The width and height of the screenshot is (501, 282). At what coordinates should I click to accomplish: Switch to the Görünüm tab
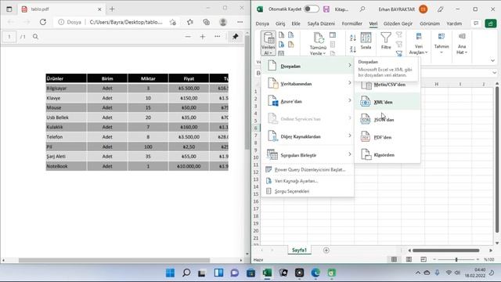(430, 23)
